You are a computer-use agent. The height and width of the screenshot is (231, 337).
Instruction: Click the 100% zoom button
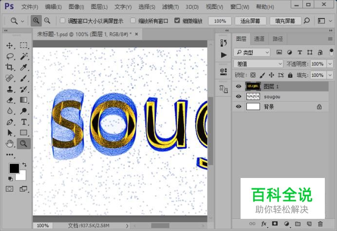[220, 21]
